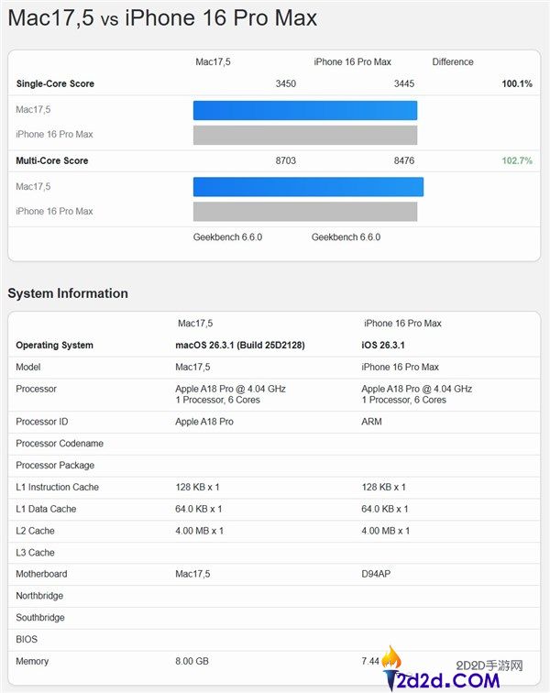Click the multi-core value 8476

tap(404, 160)
